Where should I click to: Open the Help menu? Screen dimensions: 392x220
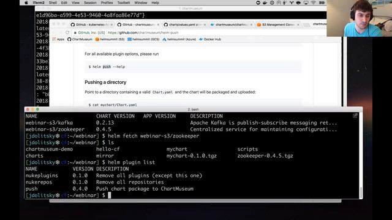[155, 2]
